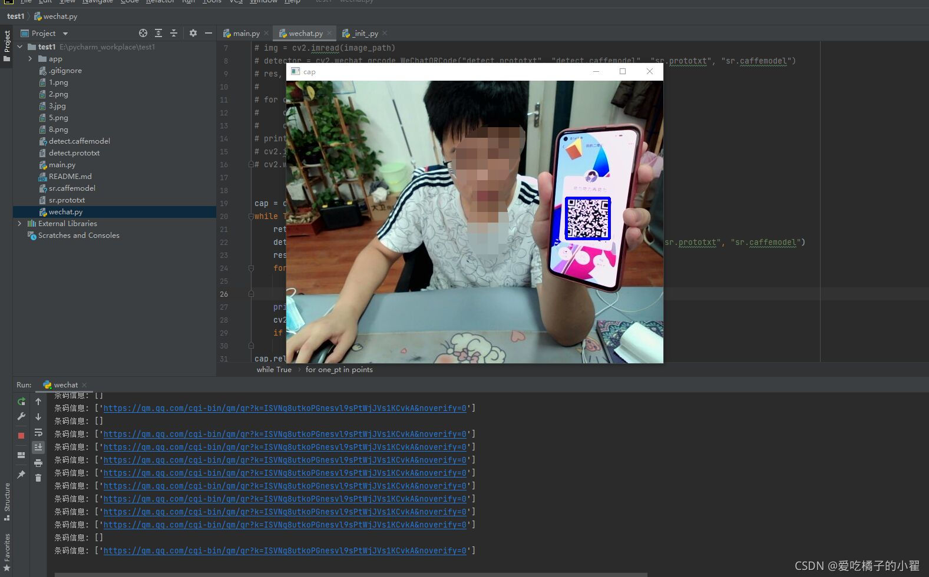Open the qm.qq.com link on last console line
The width and height of the screenshot is (929, 577).
[285, 551]
